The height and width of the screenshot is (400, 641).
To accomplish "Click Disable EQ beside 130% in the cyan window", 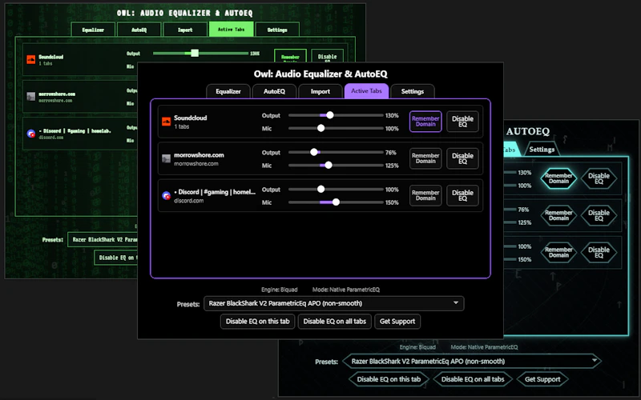I will click(x=599, y=178).
